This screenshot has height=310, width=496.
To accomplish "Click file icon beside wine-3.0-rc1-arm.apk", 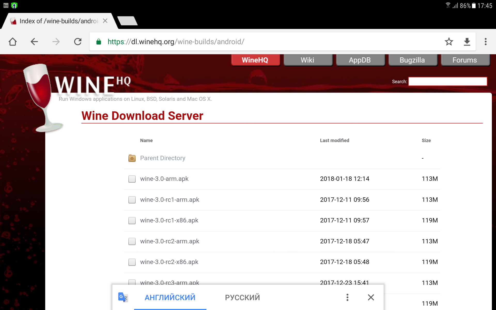I will pyautogui.click(x=132, y=200).
